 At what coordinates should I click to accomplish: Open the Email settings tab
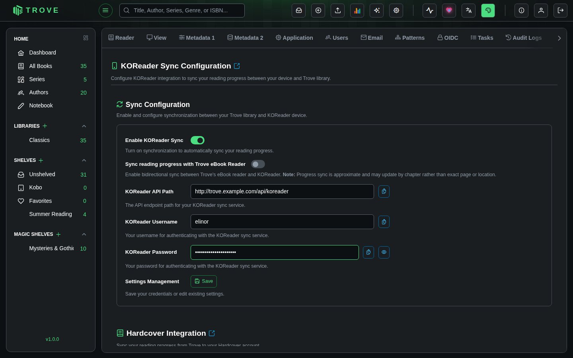tap(372, 38)
